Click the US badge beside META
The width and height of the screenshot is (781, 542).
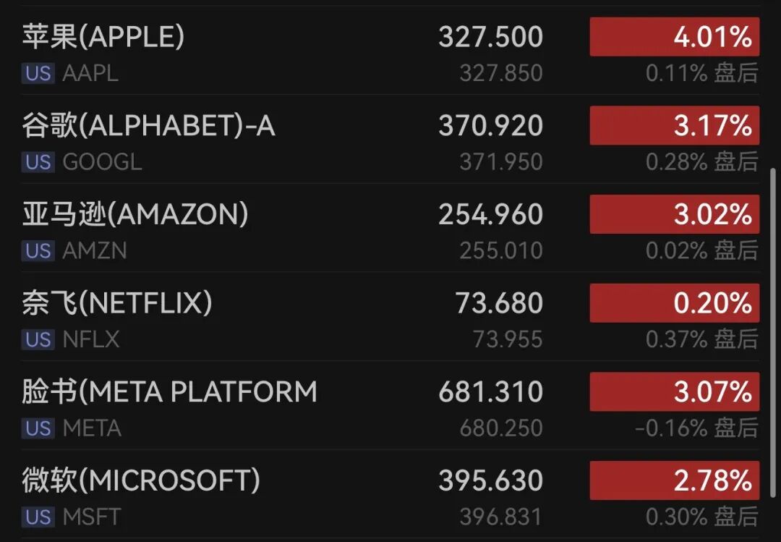click(x=38, y=428)
